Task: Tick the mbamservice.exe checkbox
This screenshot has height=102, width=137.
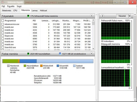Action: (x=3, y=24)
